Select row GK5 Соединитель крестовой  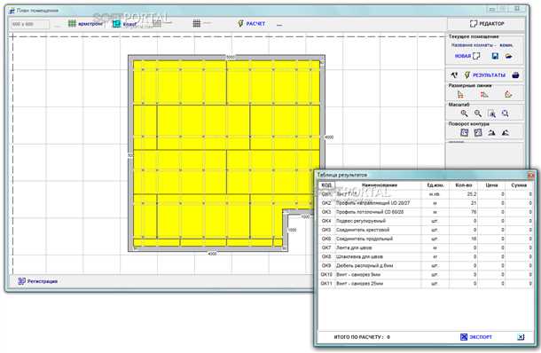[x=426, y=230]
